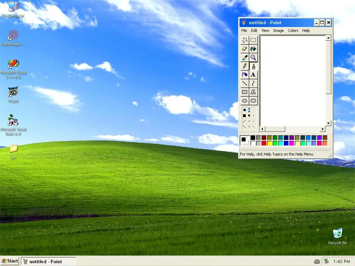Open the Edit menu

click(254, 30)
